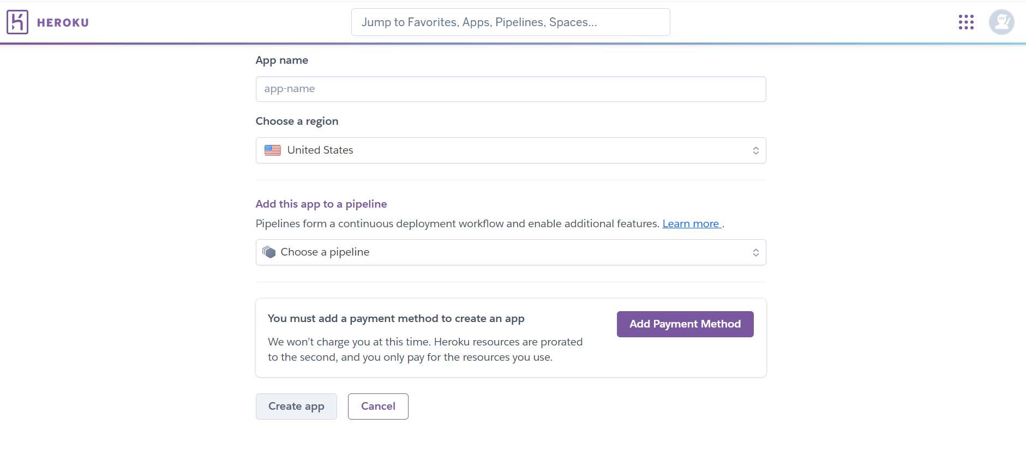
Task: Open the user avatar account menu
Action: point(1001,22)
